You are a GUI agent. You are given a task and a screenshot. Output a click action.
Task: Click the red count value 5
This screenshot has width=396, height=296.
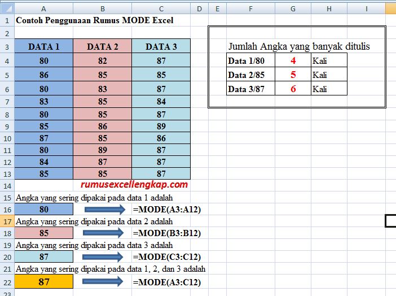pos(293,75)
